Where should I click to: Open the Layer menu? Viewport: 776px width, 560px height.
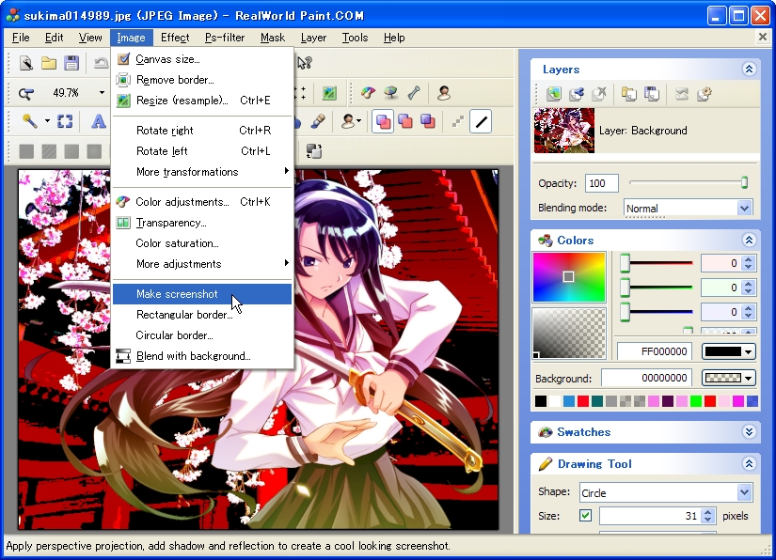click(x=313, y=38)
